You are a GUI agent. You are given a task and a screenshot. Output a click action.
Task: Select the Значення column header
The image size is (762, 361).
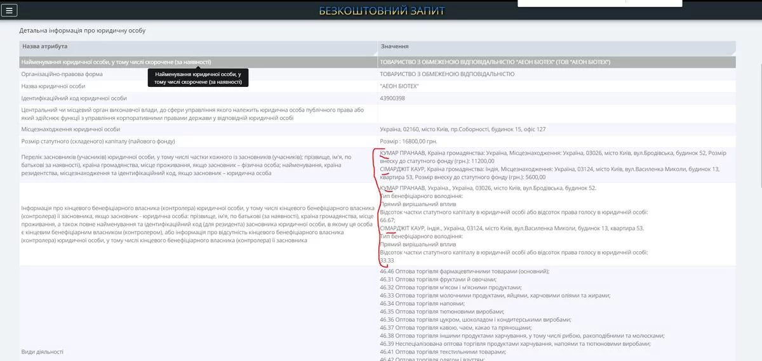point(394,47)
